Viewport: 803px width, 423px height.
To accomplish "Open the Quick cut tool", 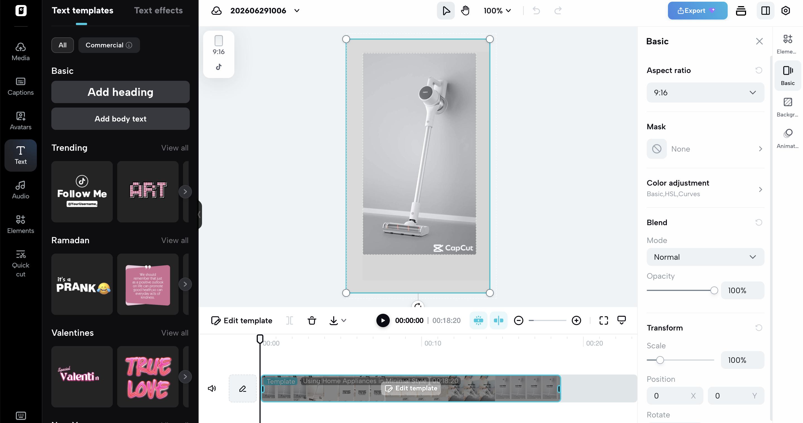I will tap(21, 263).
